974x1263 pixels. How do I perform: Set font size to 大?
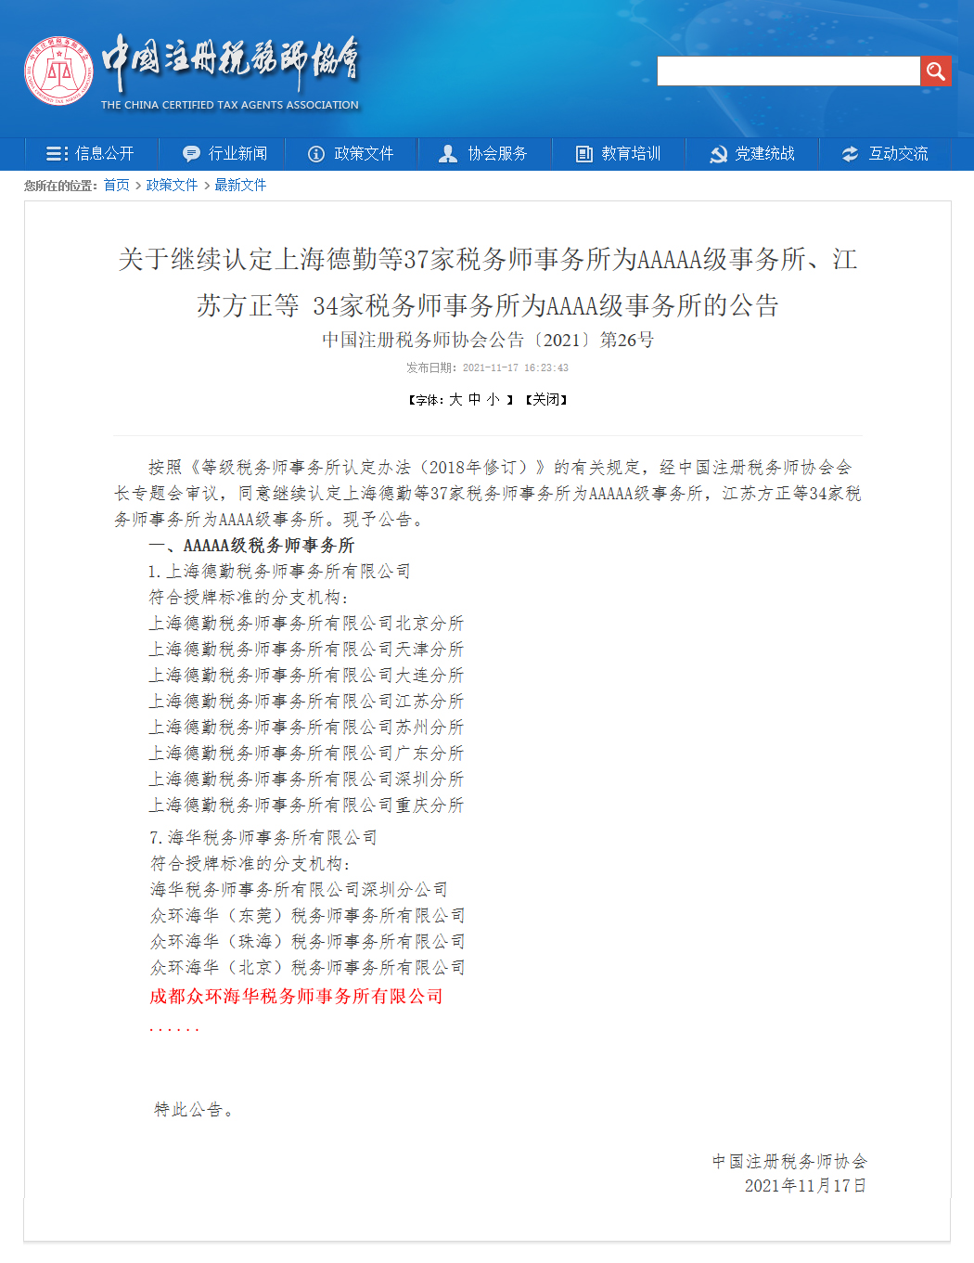pyautogui.click(x=455, y=400)
